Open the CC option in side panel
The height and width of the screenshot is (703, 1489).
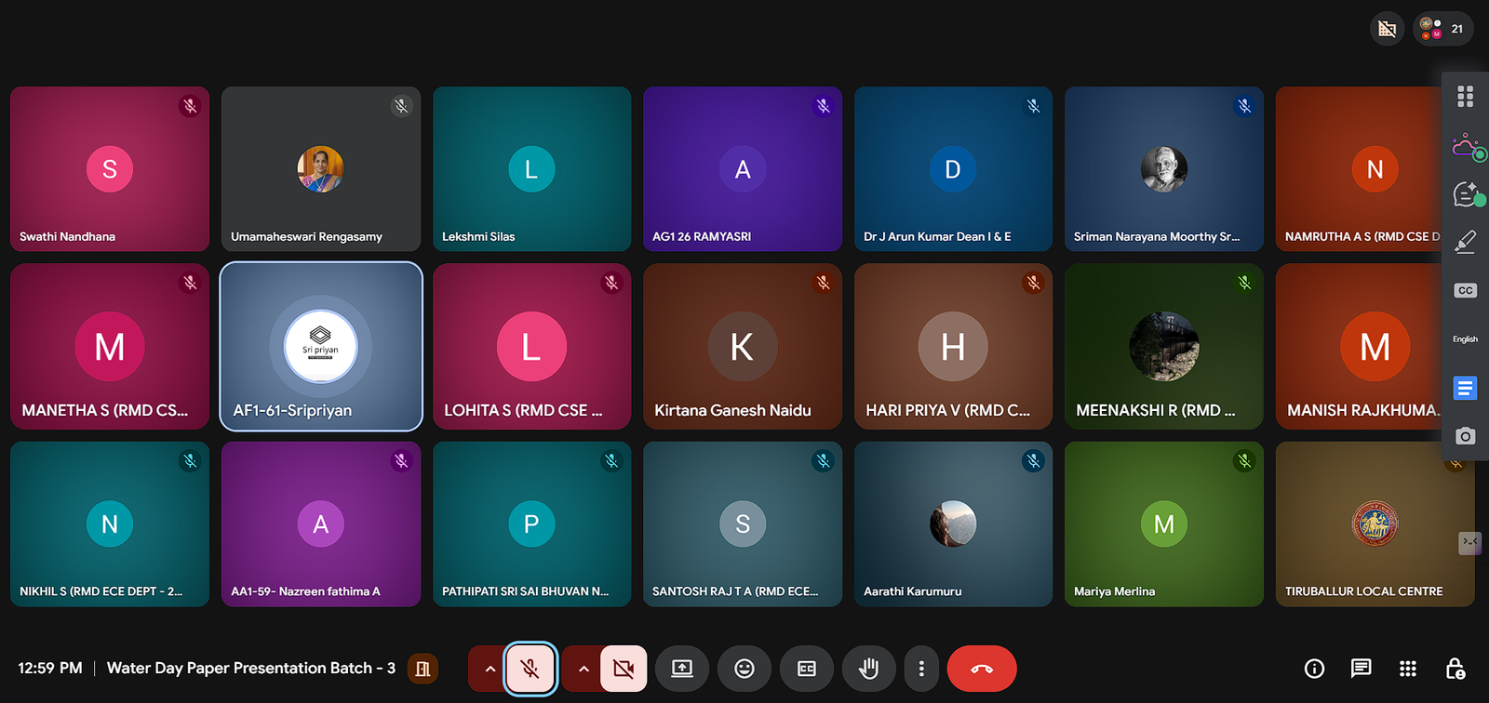1465,291
